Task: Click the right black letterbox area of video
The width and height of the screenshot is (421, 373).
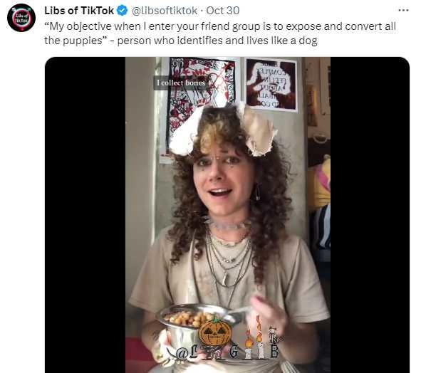Action: pos(370,215)
